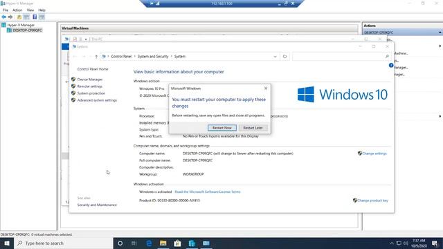Open Hyper-V Manager taskbar icon
The image size is (443, 249).
pos(192,243)
